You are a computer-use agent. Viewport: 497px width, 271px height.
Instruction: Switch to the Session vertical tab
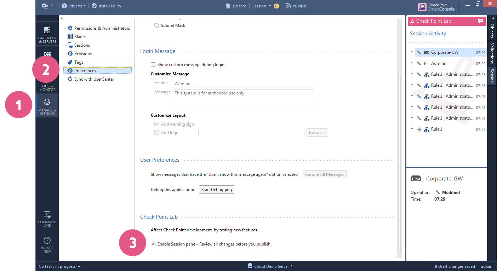click(492, 75)
